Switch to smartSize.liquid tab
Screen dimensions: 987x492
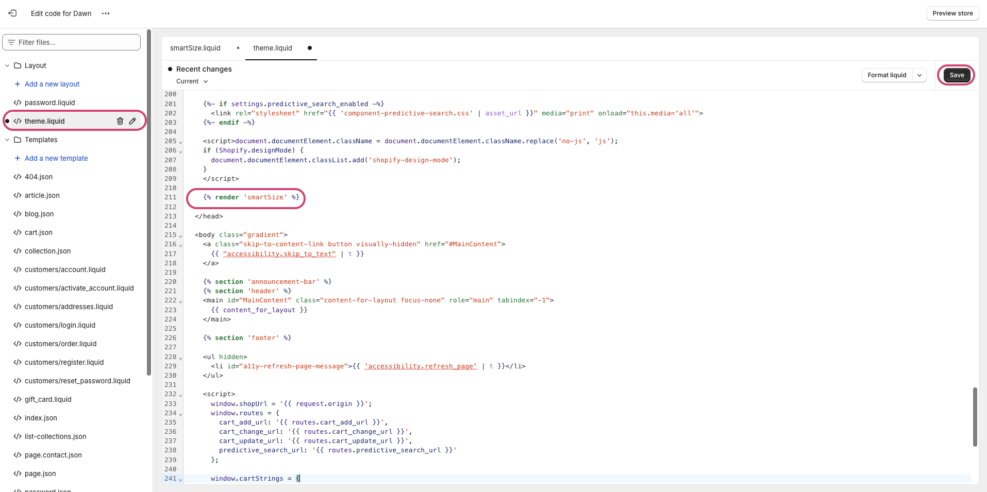tap(195, 48)
